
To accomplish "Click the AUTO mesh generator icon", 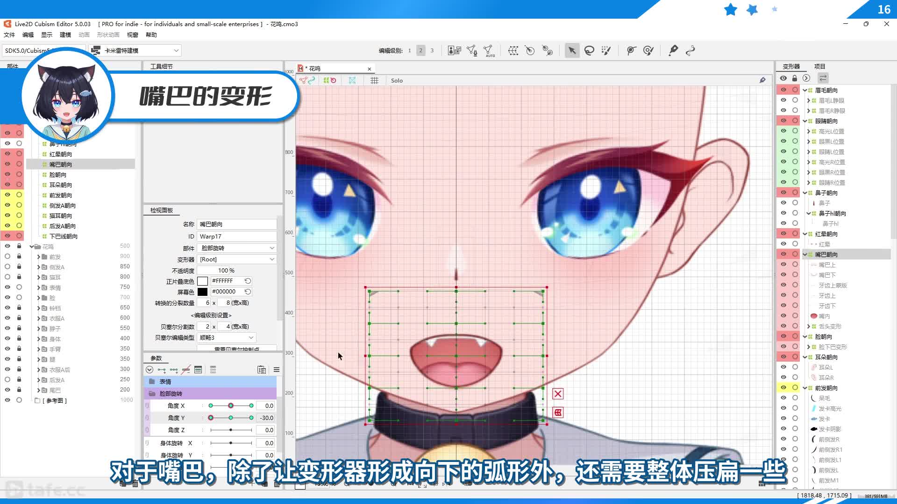I will [489, 50].
